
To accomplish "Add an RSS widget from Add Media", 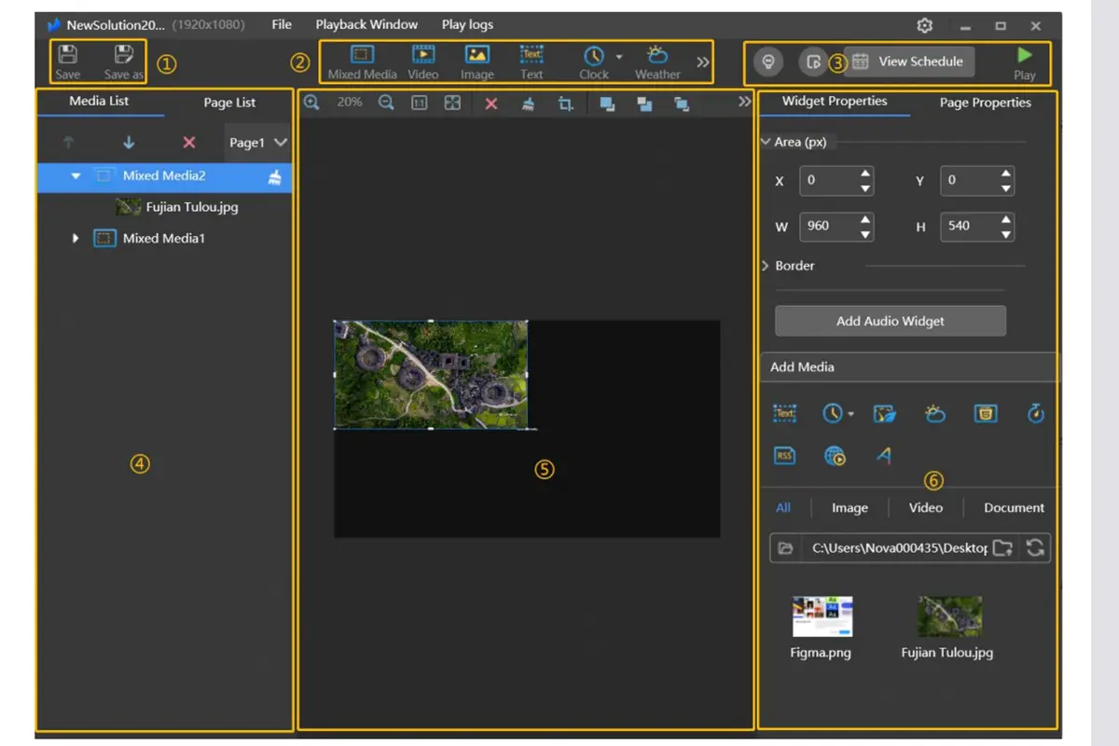I will point(784,455).
